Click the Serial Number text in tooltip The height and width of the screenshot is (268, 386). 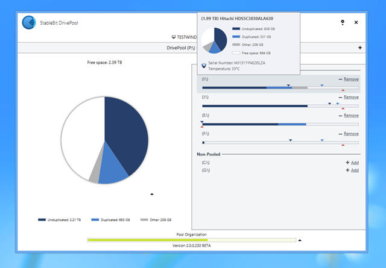click(236, 63)
